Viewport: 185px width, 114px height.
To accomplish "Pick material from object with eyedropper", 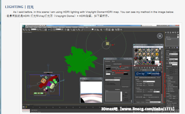I will [141, 70].
